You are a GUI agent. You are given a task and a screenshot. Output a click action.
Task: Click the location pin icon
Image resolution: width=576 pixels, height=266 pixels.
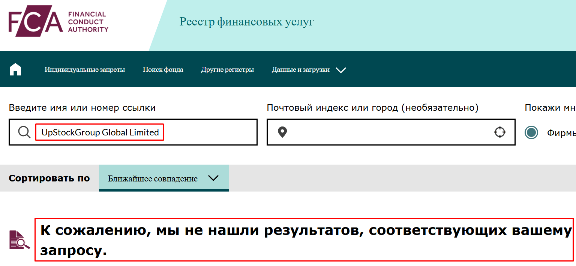click(x=282, y=132)
